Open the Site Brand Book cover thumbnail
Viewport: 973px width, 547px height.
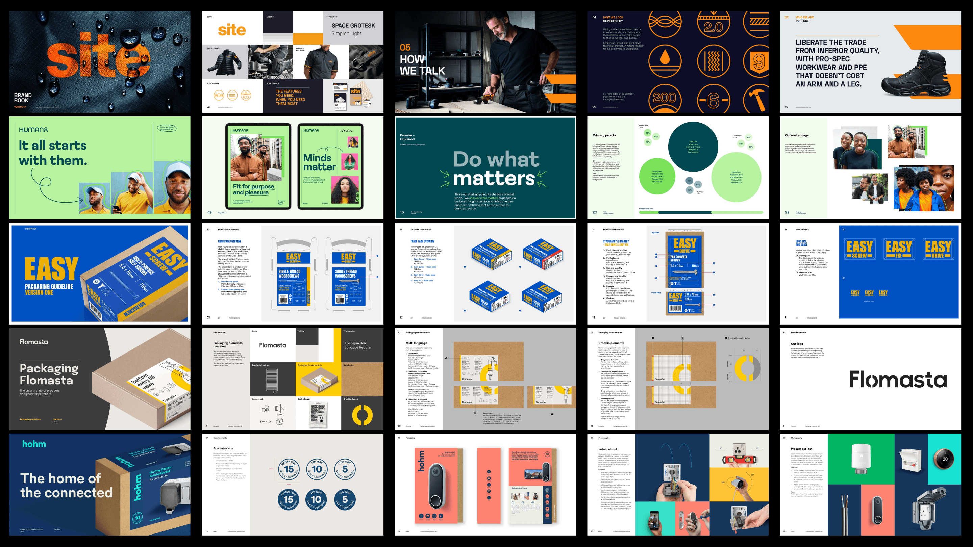click(x=100, y=62)
